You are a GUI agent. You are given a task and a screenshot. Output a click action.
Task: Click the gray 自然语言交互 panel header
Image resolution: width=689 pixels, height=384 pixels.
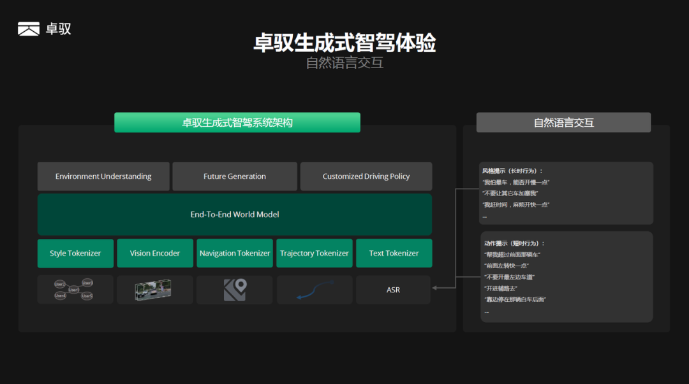[x=564, y=122]
